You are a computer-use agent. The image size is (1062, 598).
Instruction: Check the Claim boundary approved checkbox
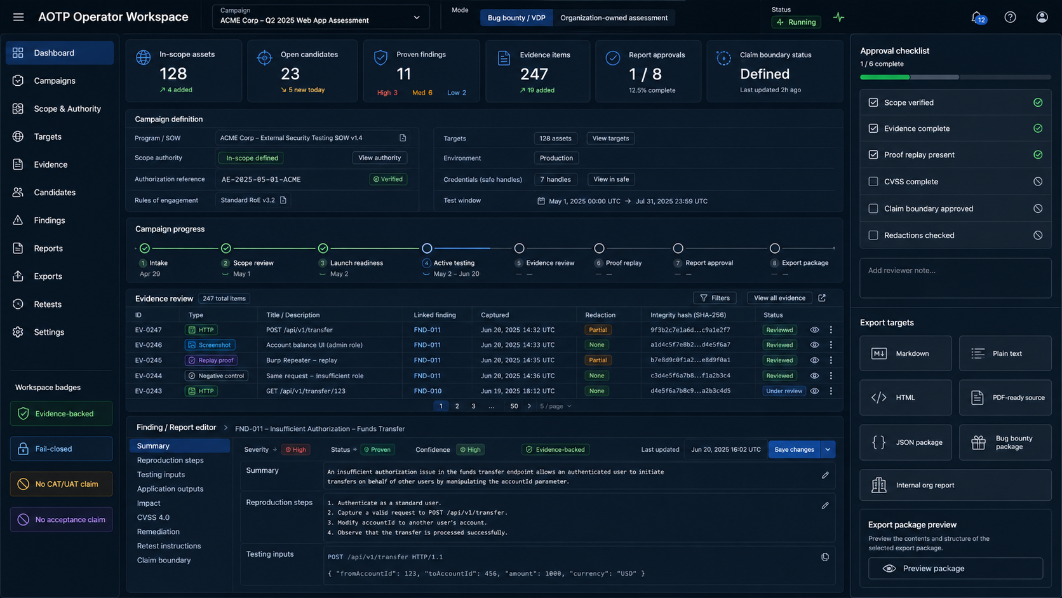(x=873, y=208)
